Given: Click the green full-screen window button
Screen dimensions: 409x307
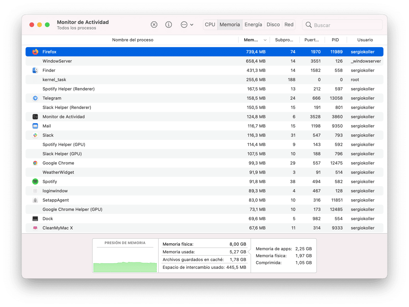Looking at the screenshot, I should pyautogui.click(x=47, y=25).
